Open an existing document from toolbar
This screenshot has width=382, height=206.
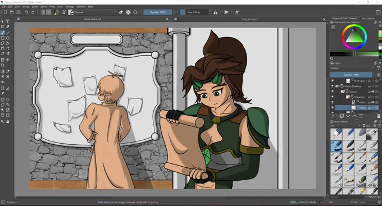coord(12,12)
